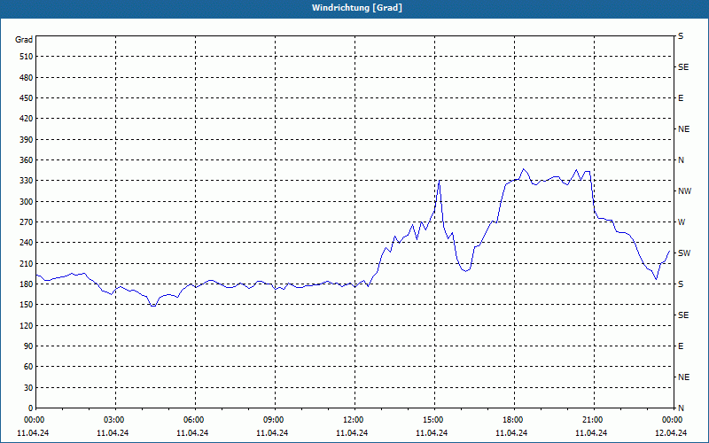
Task: Click the 330 y-axis label
Action: pyautogui.click(x=27, y=181)
